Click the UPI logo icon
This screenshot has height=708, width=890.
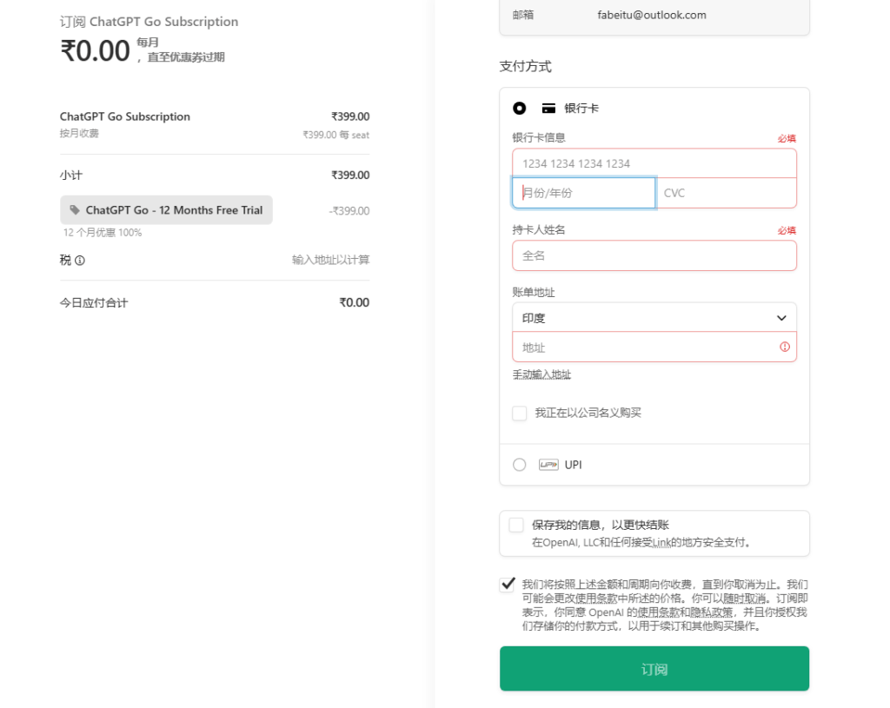(548, 465)
